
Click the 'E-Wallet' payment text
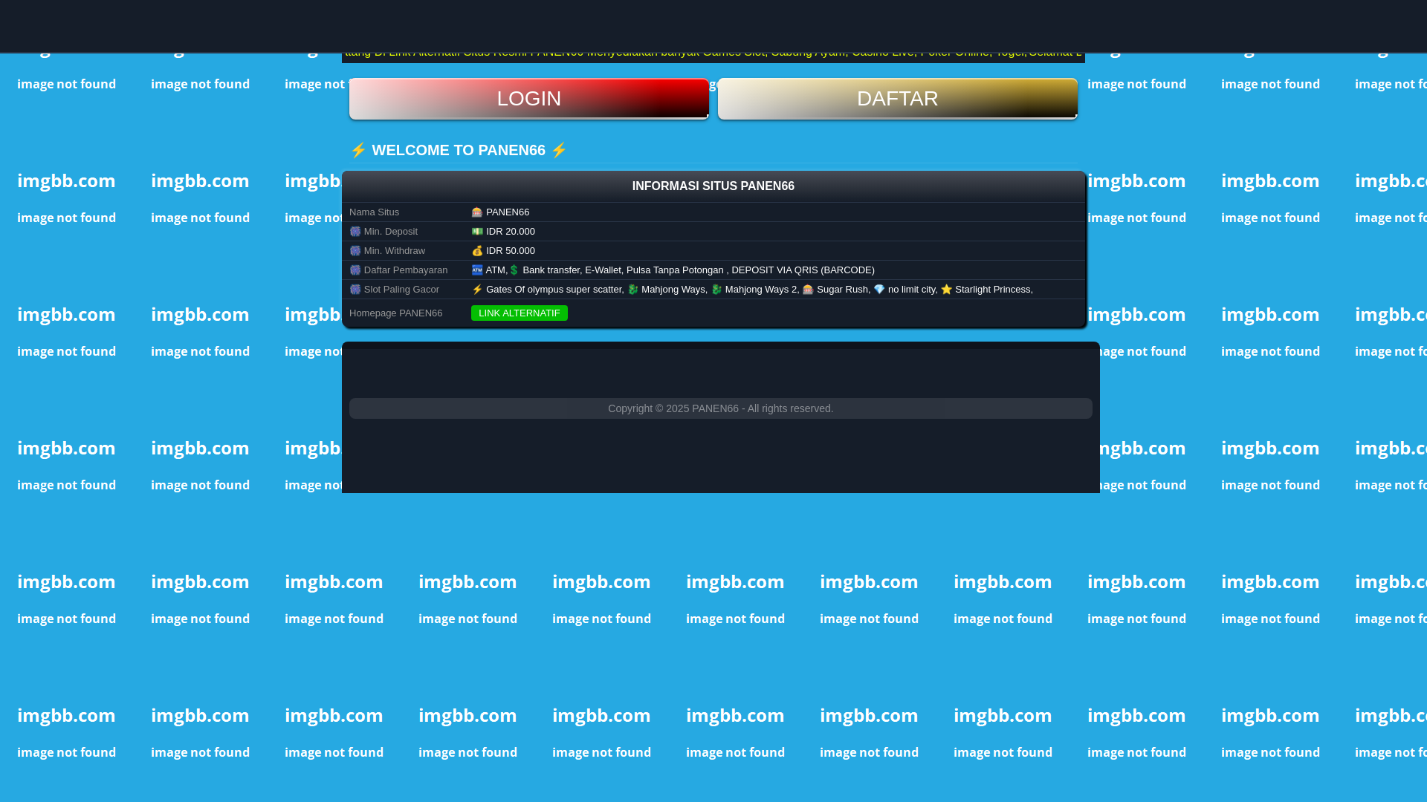coord(603,270)
